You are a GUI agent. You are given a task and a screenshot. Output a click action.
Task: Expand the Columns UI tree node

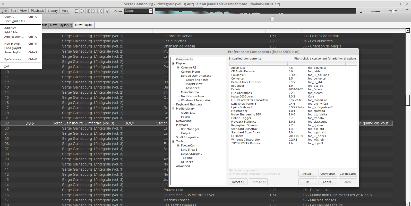coord(178,68)
